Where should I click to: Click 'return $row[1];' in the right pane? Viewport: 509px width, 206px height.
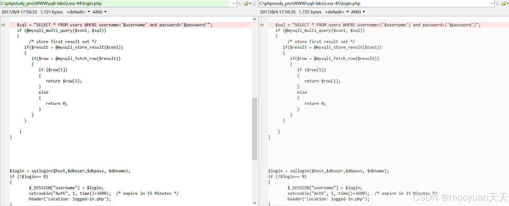(322, 81)
